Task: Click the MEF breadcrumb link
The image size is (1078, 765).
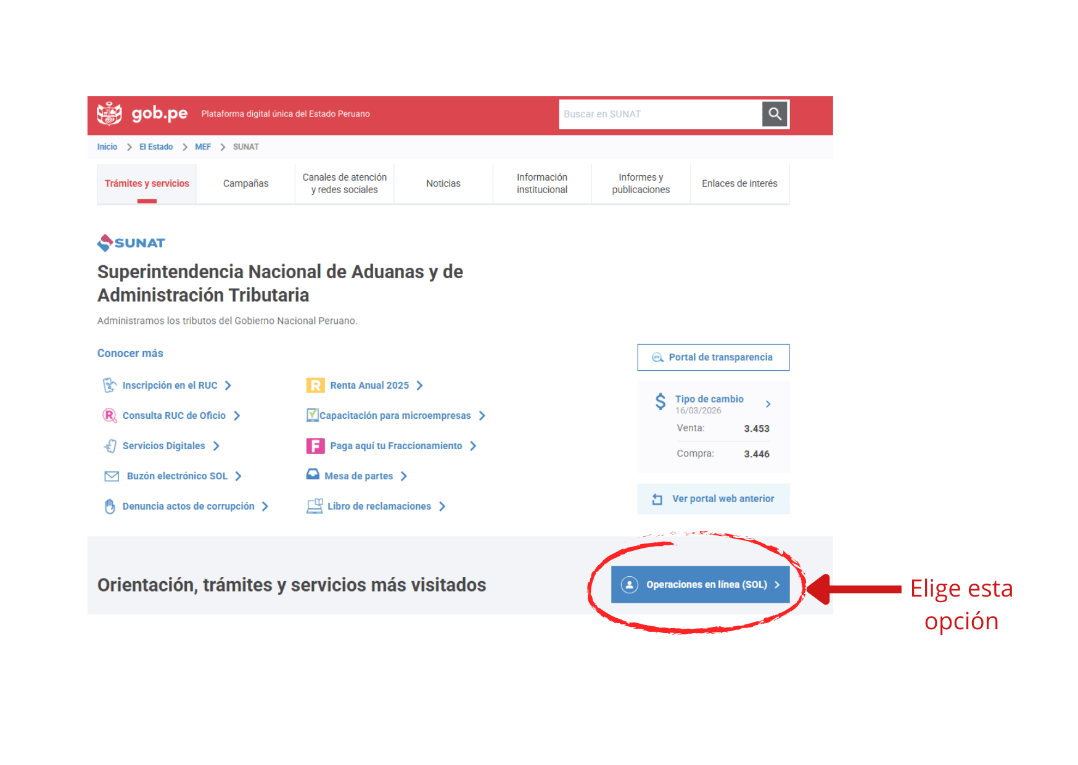Action: tap(203, 147)
